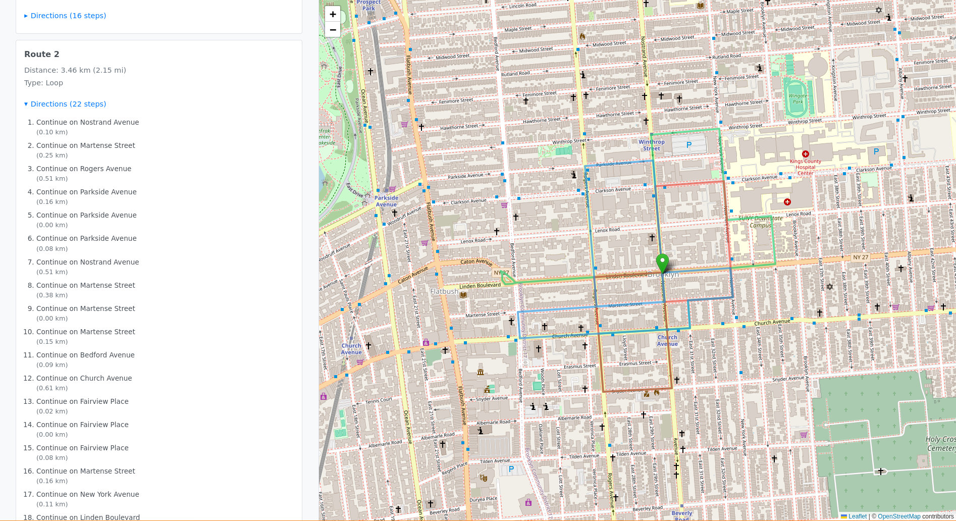This screenshot has width=956, height=521.
Task: Select step 12 Continue on Church Avenue
Action: tap(84, 378)
